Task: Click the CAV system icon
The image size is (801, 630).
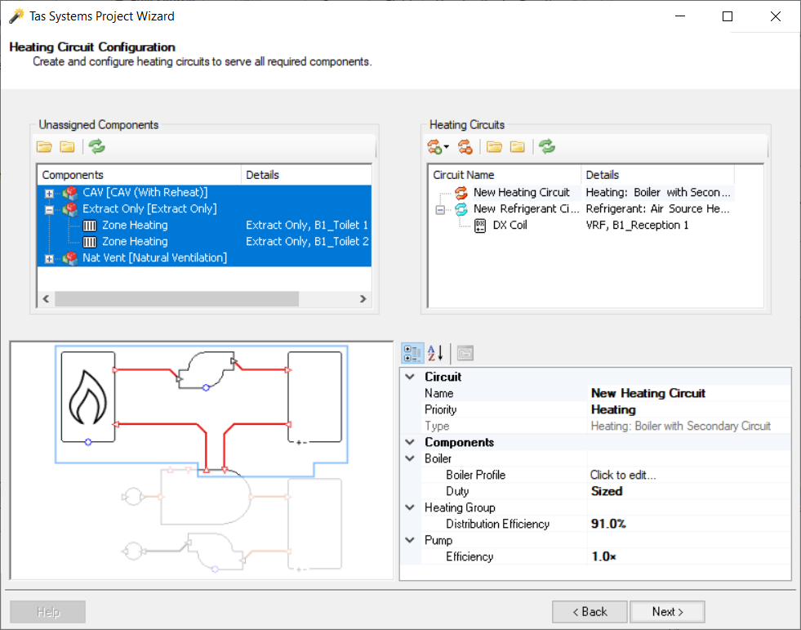Action: pyautogui.click(x=70, y=193)
